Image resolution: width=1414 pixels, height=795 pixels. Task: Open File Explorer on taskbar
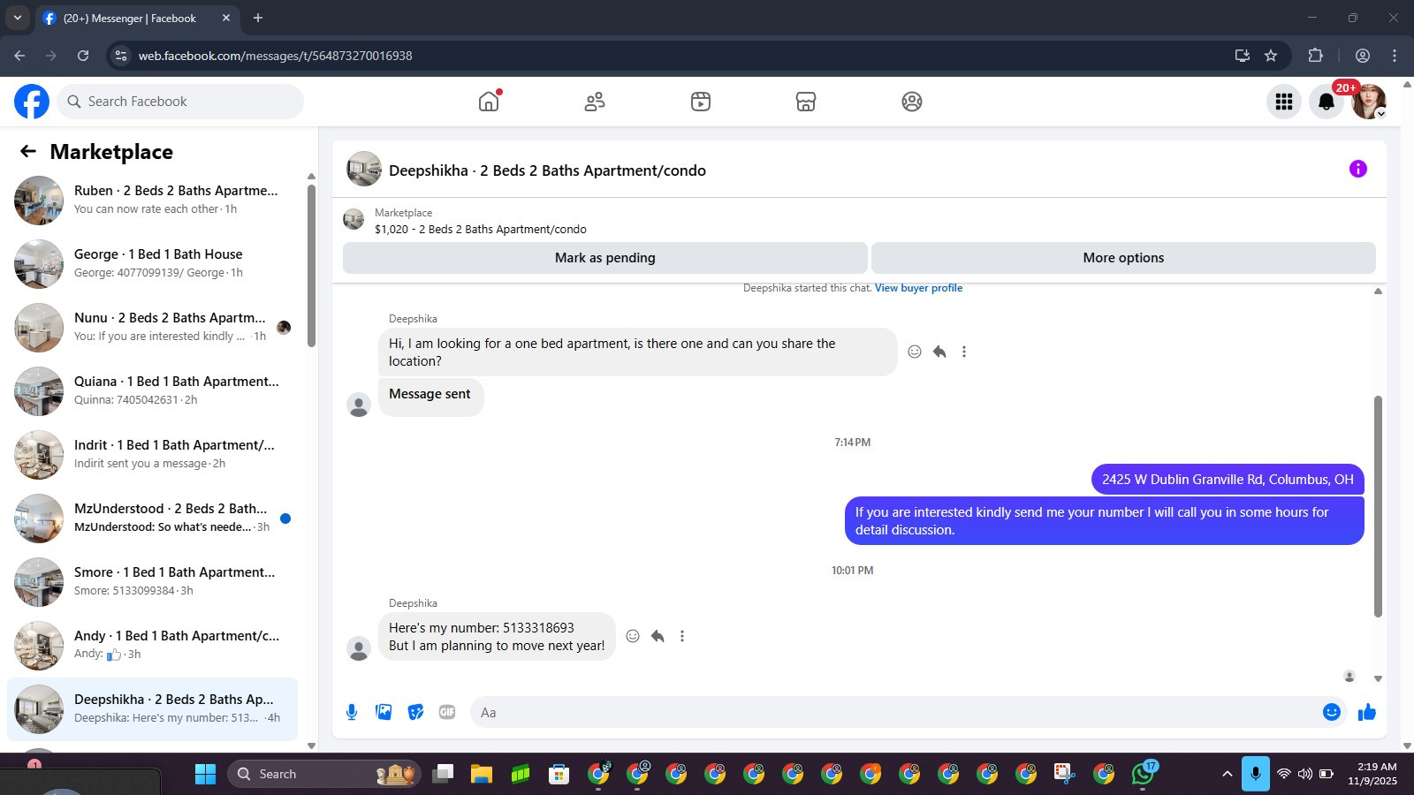(x=481, y=774)
